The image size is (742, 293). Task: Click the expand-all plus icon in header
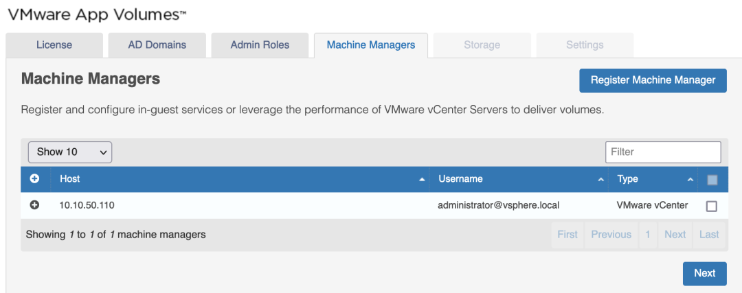(x=34, y=178)
